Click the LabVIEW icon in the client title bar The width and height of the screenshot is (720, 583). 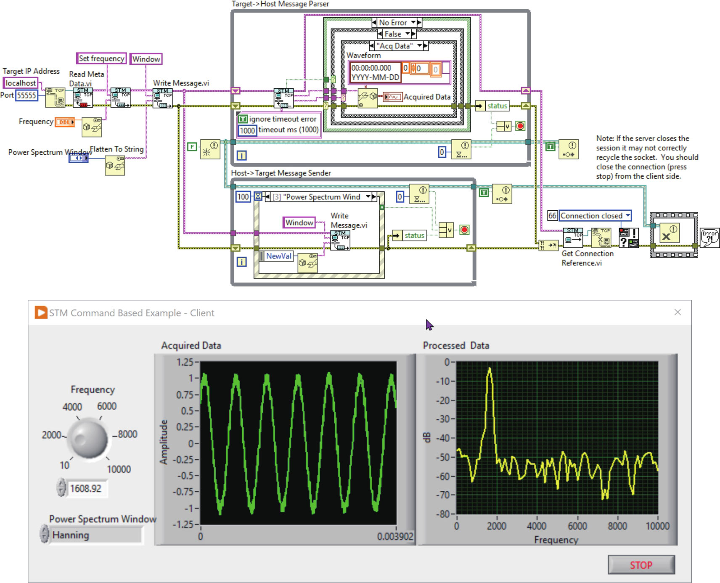[41, 313]
